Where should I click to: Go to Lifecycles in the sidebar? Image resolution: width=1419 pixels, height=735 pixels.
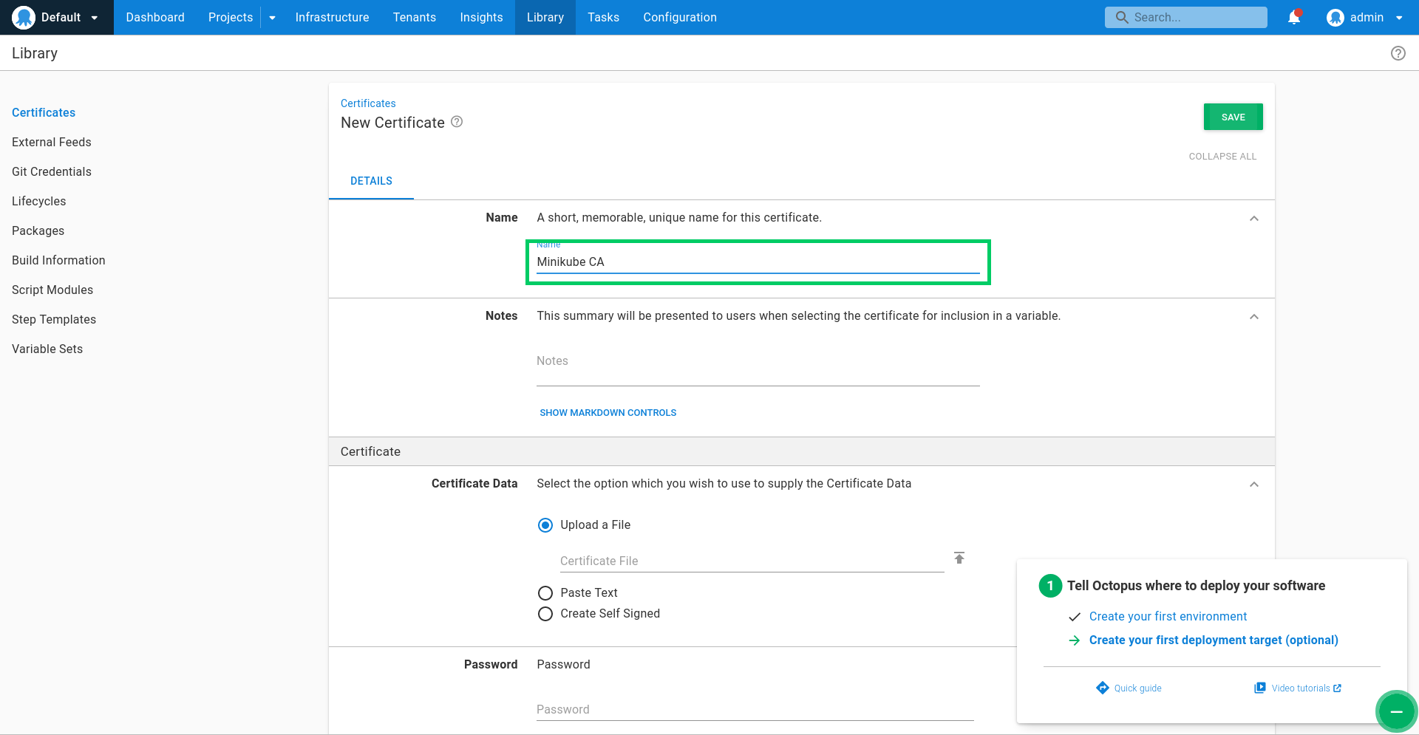pos(38,201)
